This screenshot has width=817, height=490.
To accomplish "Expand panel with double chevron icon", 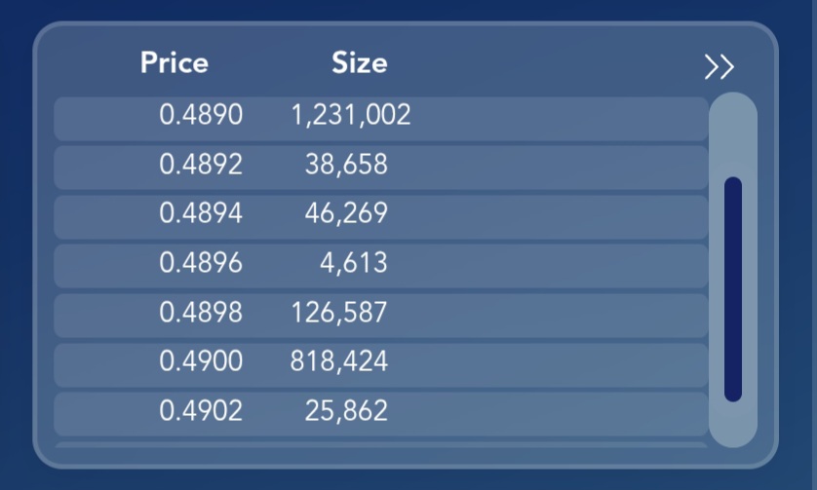I will click(720, 66).
